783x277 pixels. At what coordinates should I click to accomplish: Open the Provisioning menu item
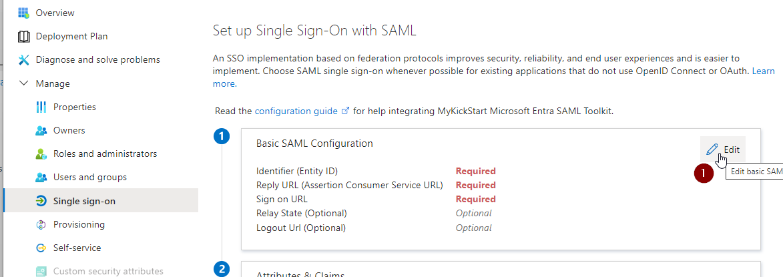click(79, 224)
